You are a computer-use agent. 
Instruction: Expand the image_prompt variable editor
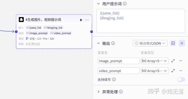click(x=173, y=61)
